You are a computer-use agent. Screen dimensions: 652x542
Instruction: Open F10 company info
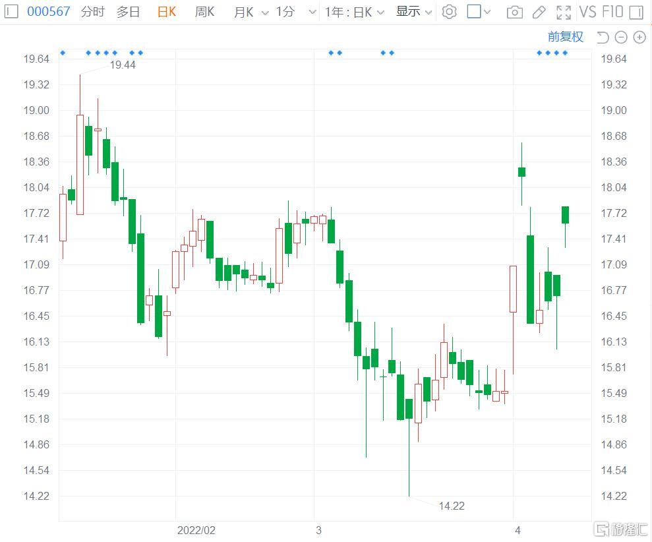[x=612, y=12]
